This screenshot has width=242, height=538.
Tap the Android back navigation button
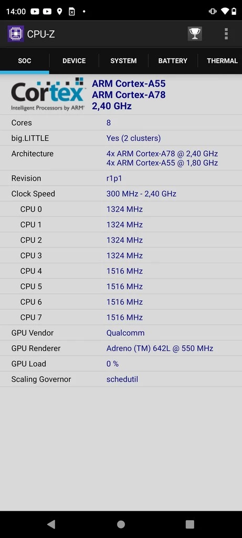click(x=51, y=524)
